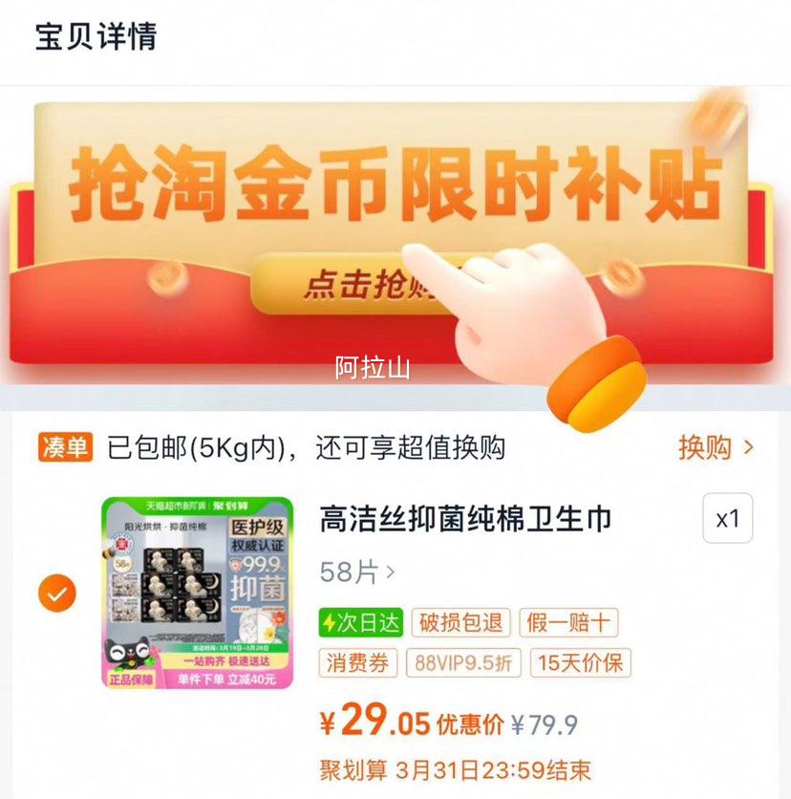Tap the pointing hand icon on banner
The height and width of the screenshot is (799, 791).
click(524, 326)
